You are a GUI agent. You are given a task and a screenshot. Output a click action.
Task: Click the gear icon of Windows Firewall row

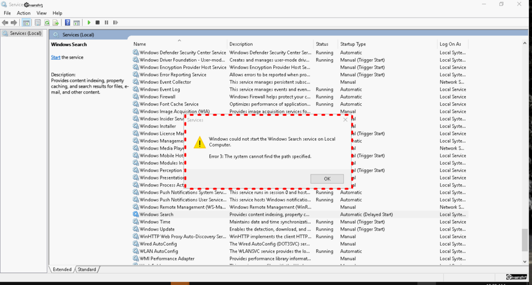click(136, 97)
